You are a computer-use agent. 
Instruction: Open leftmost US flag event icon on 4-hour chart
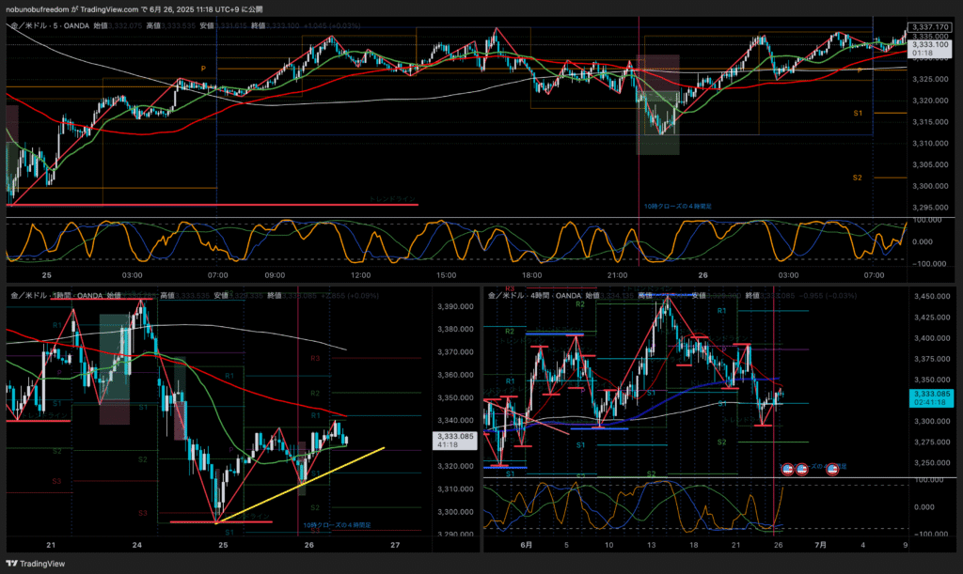pos(787,469)
